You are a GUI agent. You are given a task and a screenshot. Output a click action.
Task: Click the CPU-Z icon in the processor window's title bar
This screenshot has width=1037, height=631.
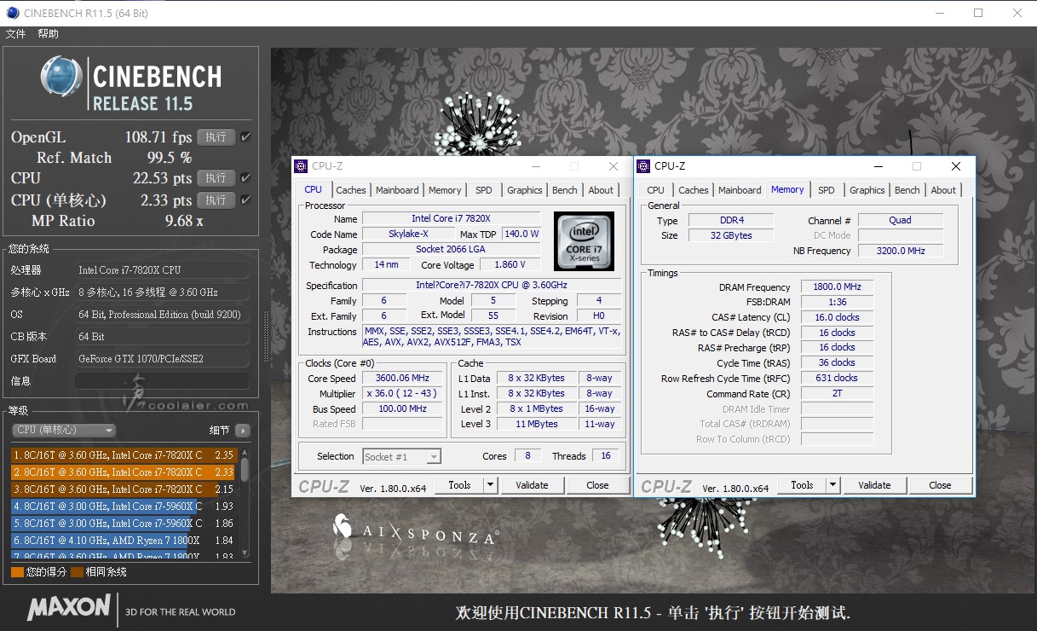pos(302,166)
